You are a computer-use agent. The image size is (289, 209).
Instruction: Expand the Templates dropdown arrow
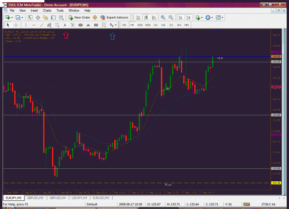tap(223, 18)
